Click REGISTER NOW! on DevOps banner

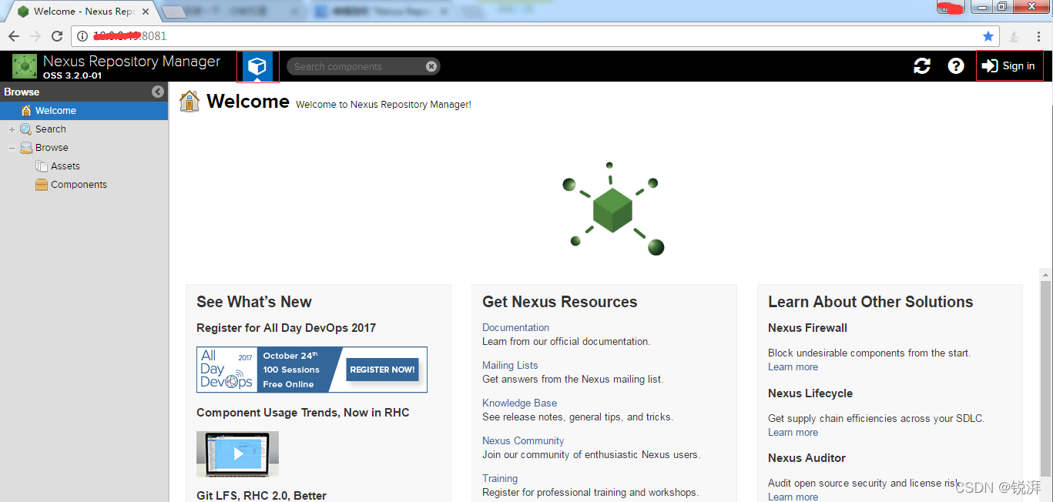[382, 370]
